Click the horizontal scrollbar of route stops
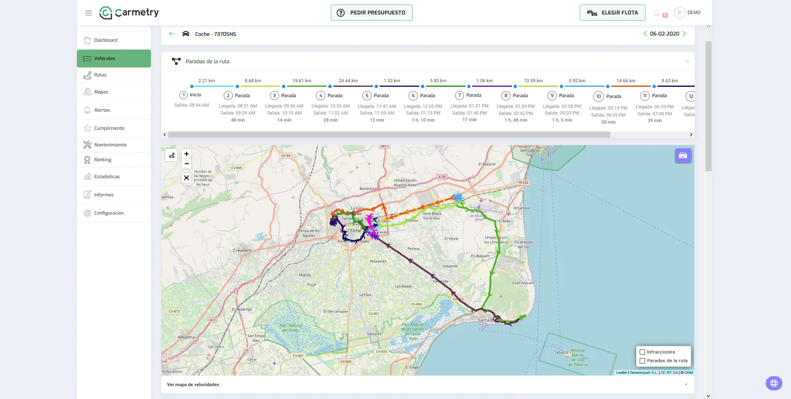This screenshot has height=399, width=791. 389,135
